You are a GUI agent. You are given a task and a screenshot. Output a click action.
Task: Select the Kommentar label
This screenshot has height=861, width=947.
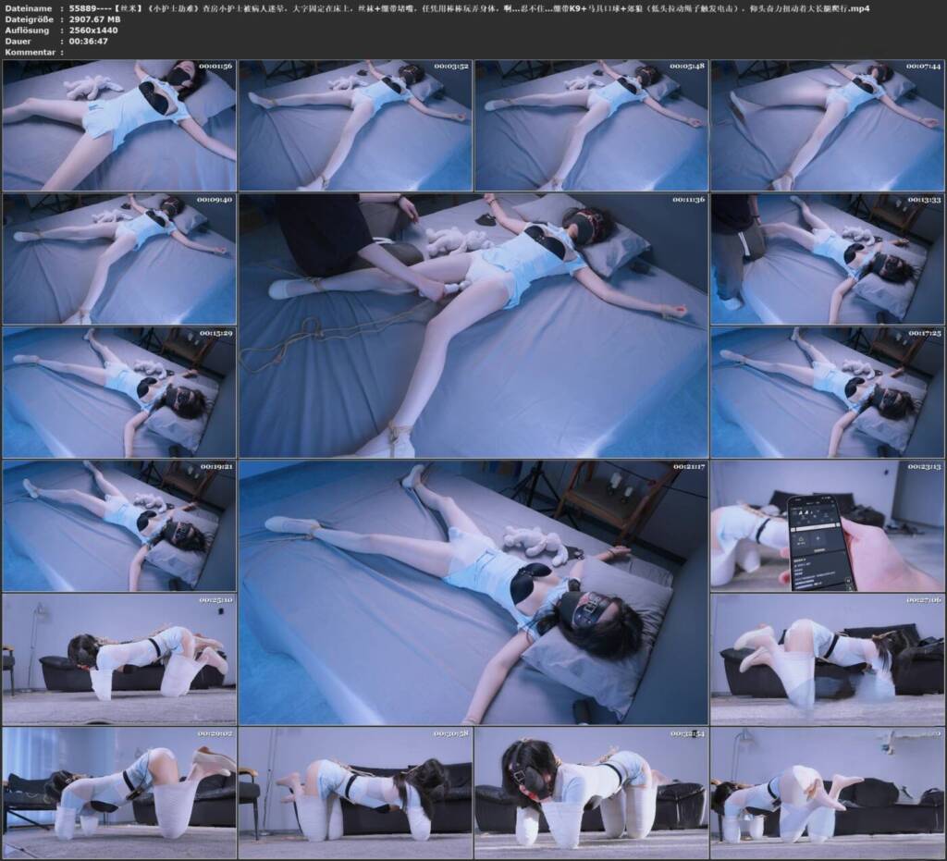[x=30, y=52]
